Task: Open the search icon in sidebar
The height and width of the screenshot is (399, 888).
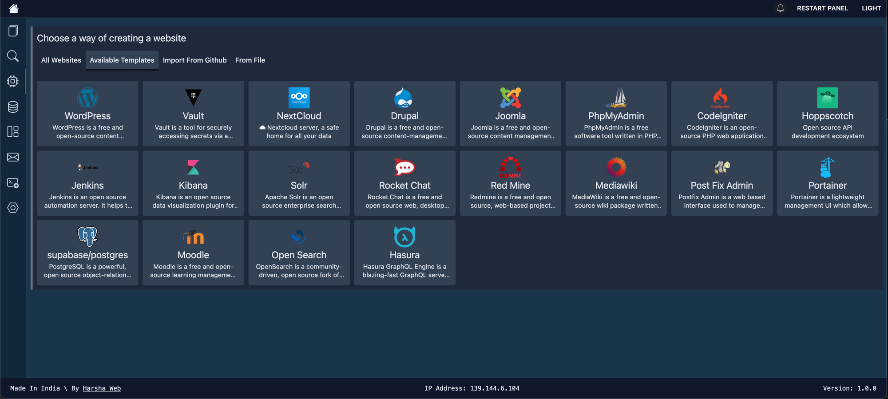Action: click(x=13, y=56)
